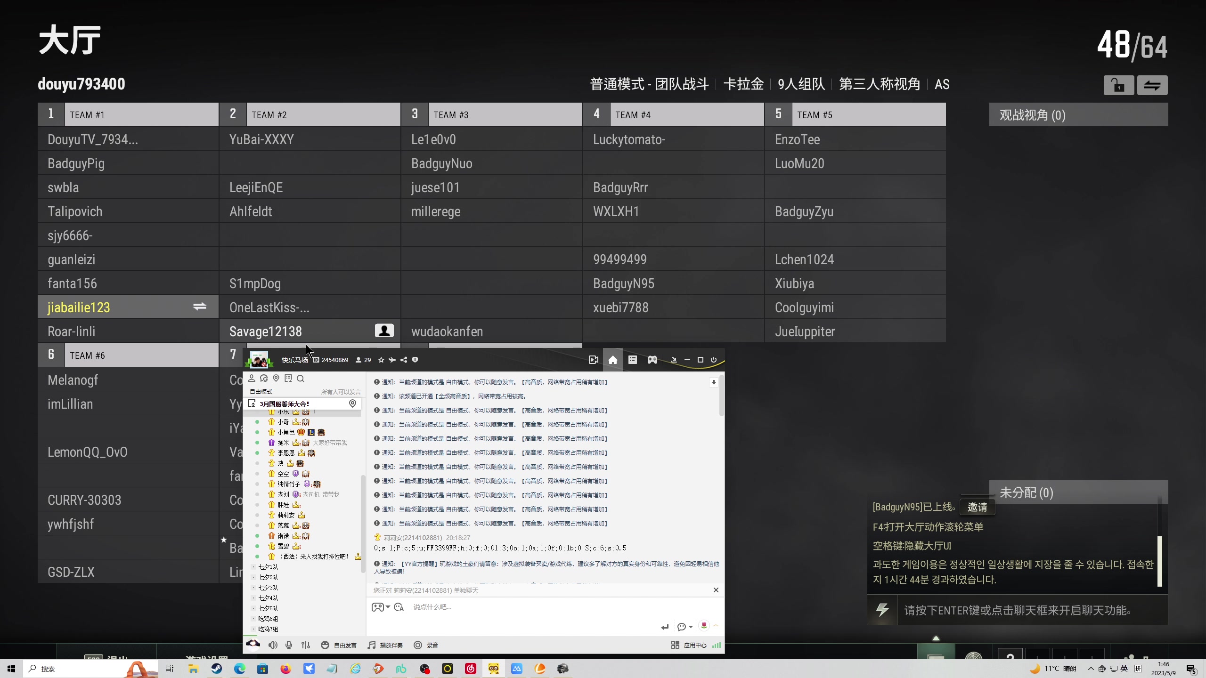Expand the 七夕1队 subchannel

[253, 567]
